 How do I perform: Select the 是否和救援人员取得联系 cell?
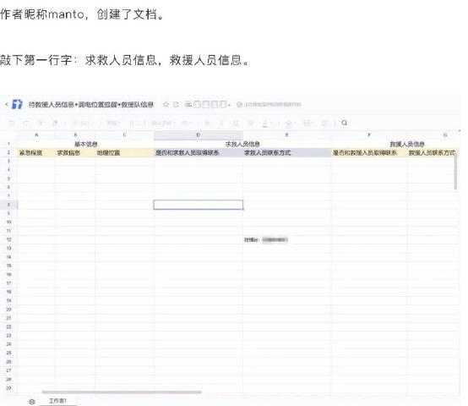click(x=369, y=152)
